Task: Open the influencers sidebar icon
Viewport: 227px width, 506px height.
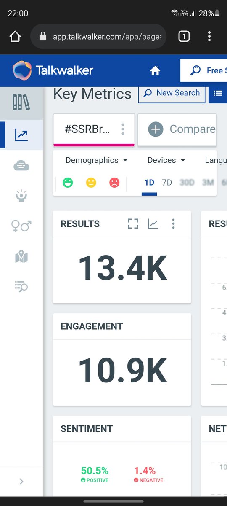Action: tap(21, 196)
